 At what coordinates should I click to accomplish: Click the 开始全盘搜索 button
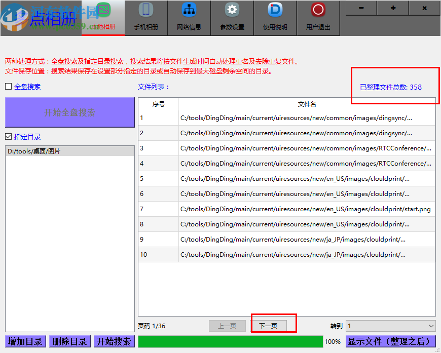(x=70, y=112)
